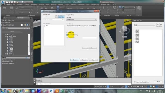Image resolution: width=165 pixels, height=93 pixels.
Task: Open the Iso Style dropdown
Action: click(81, 20)
